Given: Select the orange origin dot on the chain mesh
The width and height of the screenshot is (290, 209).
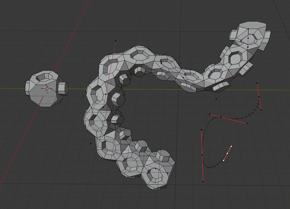Looking at the screenshot, I should [x=111, y=83].
